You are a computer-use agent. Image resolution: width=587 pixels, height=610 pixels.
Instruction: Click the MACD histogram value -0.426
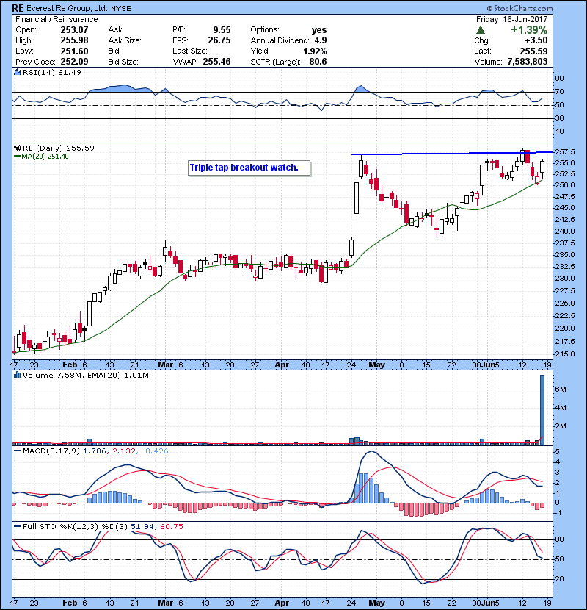click(155, 451)
